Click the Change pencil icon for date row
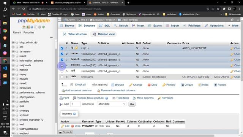Screen dimensions: 243x137 [x=232, y=77]
